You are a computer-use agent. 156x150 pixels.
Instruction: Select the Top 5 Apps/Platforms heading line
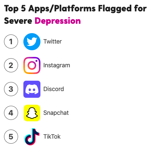[x=75, y=9]
